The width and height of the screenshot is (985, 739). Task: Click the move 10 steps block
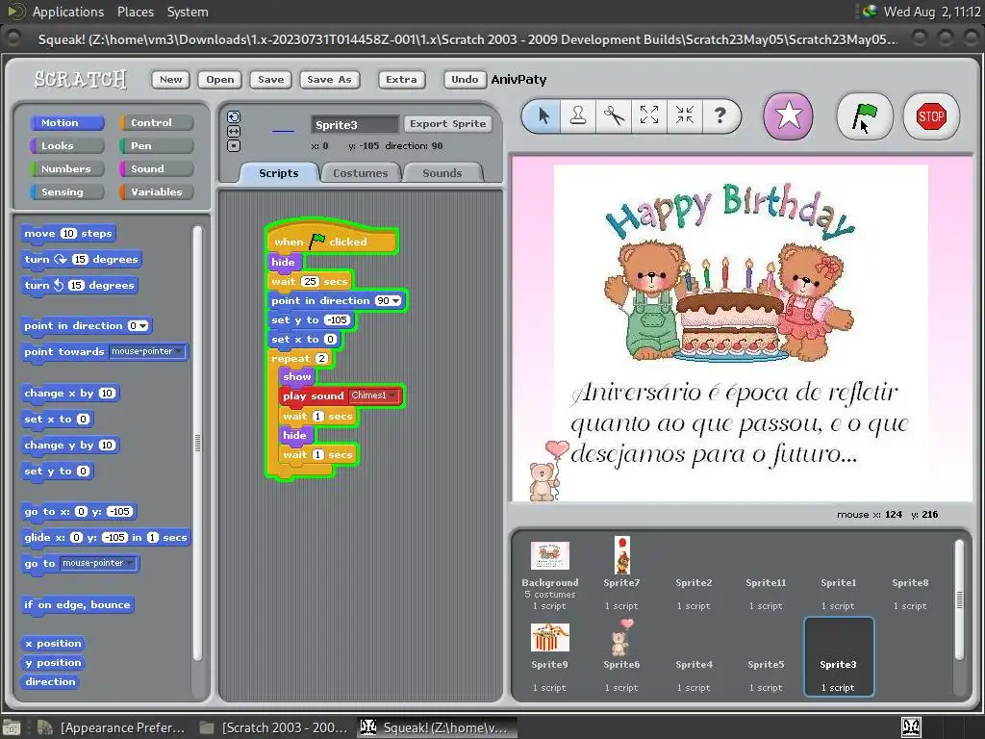pos(68,233)
